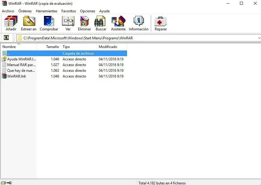Screen dimensions: 261x185
Task: Launch the Asistente wizard icon
Action: click(118, 21)
